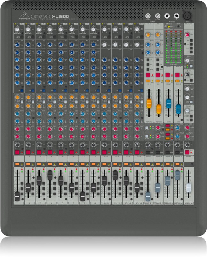Viewport: 207px width, 257px height.
Task: Click channel 13/14 AUX 2 send knob
Action: click(126, 136)
